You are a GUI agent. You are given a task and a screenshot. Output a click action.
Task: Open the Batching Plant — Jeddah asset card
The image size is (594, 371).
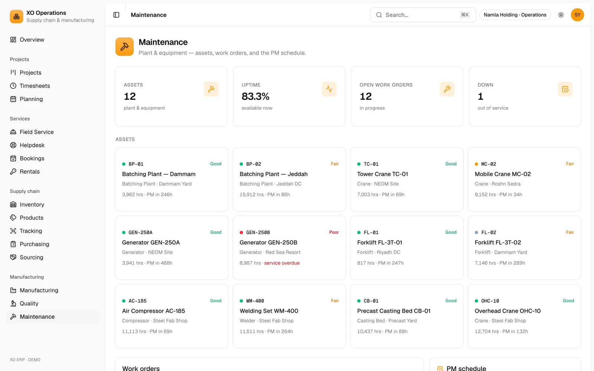(x=289, y=180)
